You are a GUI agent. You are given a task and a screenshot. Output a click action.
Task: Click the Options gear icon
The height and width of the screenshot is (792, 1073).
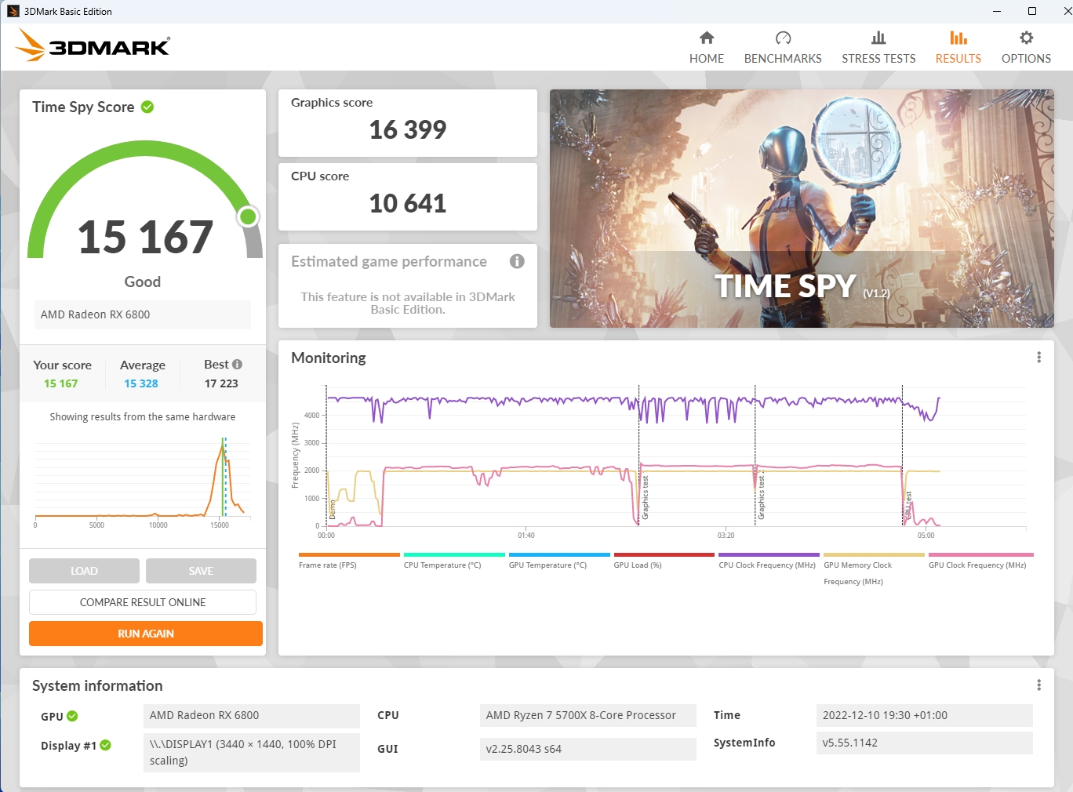point(1026,38)
